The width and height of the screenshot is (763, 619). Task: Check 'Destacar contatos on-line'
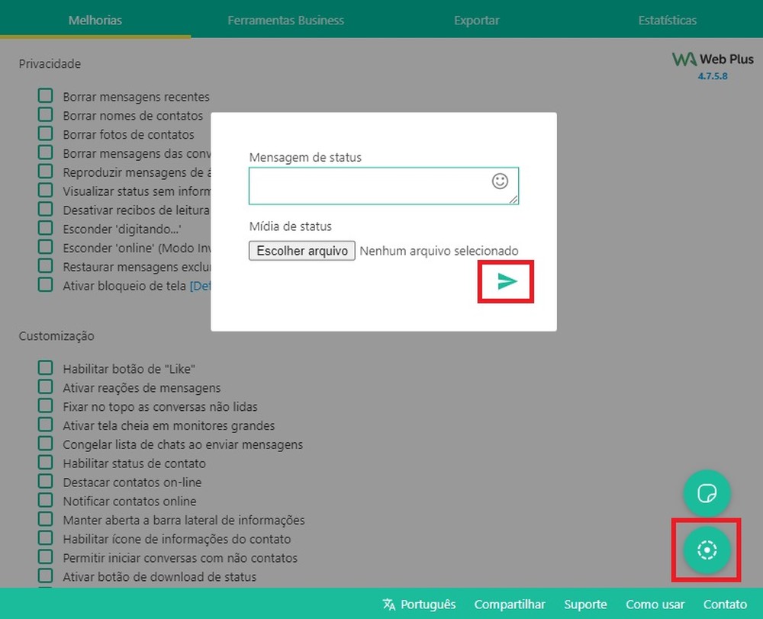[x=45, y=482]
